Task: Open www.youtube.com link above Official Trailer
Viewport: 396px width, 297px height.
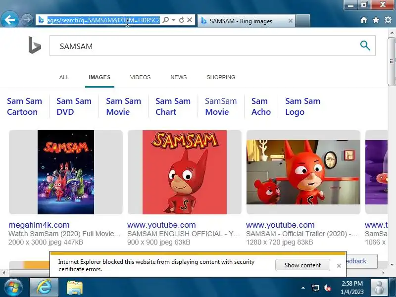Action: coord(280,225)
